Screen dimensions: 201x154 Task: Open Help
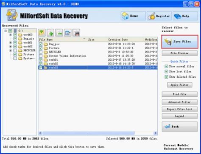click(x=185, y=16)
